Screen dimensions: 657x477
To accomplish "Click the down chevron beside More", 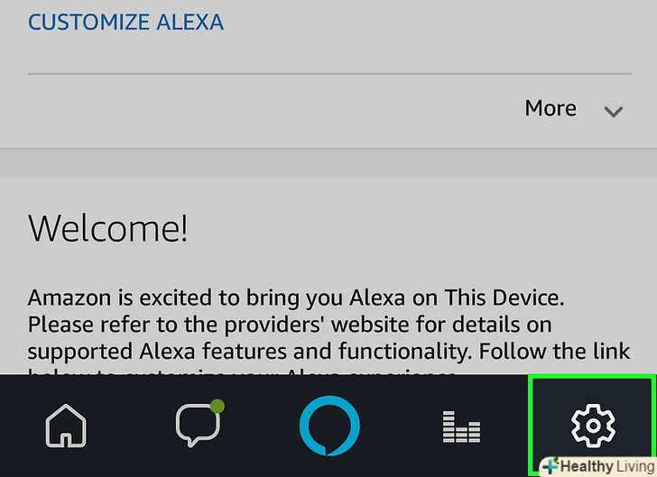I will (x=614, y=112).
